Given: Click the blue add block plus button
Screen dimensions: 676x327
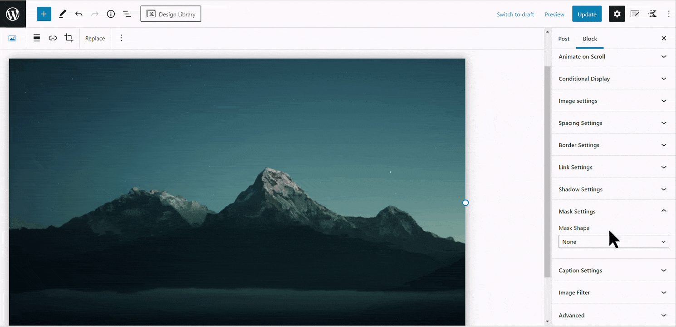Looking at the screenshot, I should 44,14.
